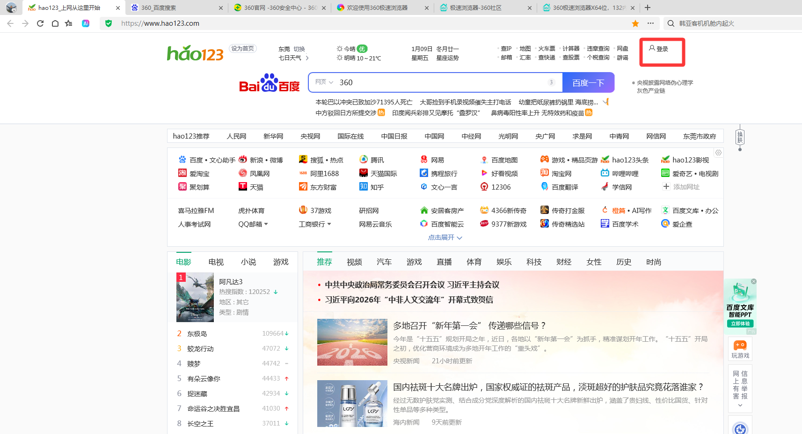Open the 网页 search category dropdown
The height and width of the screenshot is (434, 802).
coord(323,82)
